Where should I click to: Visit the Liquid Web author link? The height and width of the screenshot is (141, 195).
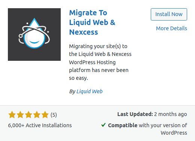click(x=90, y=91)
